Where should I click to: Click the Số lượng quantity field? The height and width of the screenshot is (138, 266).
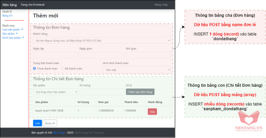pos(101,92)
